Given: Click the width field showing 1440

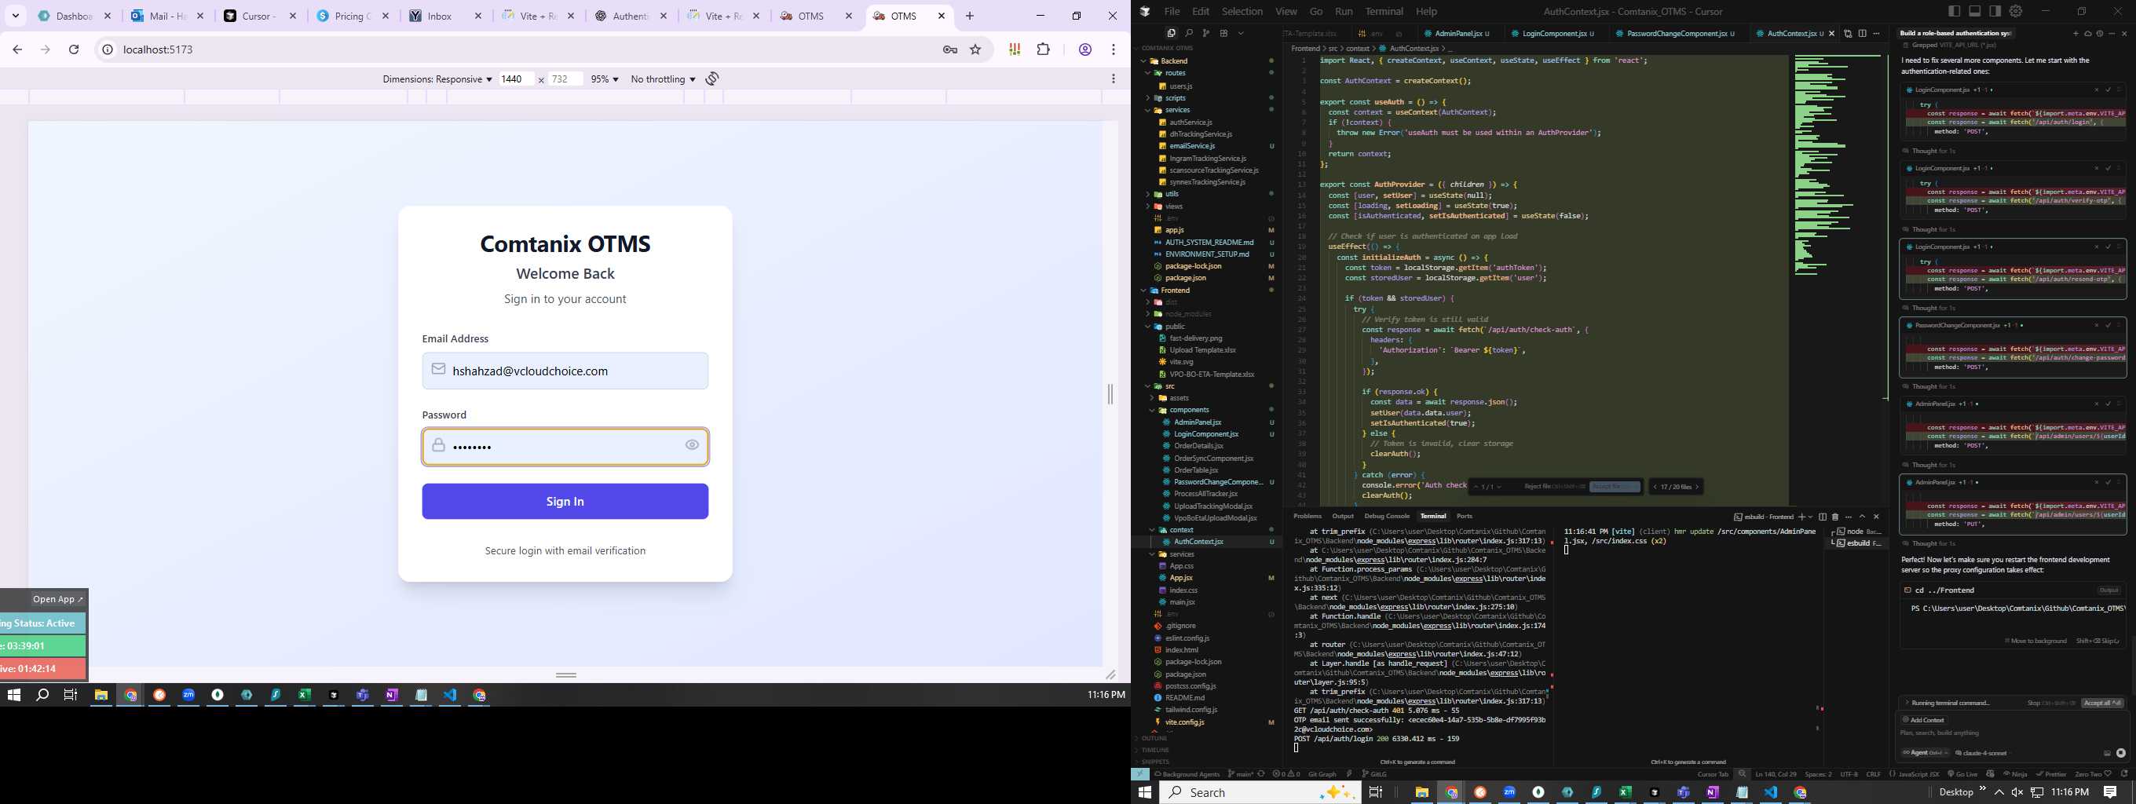Looking at the screenshot, I should click(x=516, y=79).
